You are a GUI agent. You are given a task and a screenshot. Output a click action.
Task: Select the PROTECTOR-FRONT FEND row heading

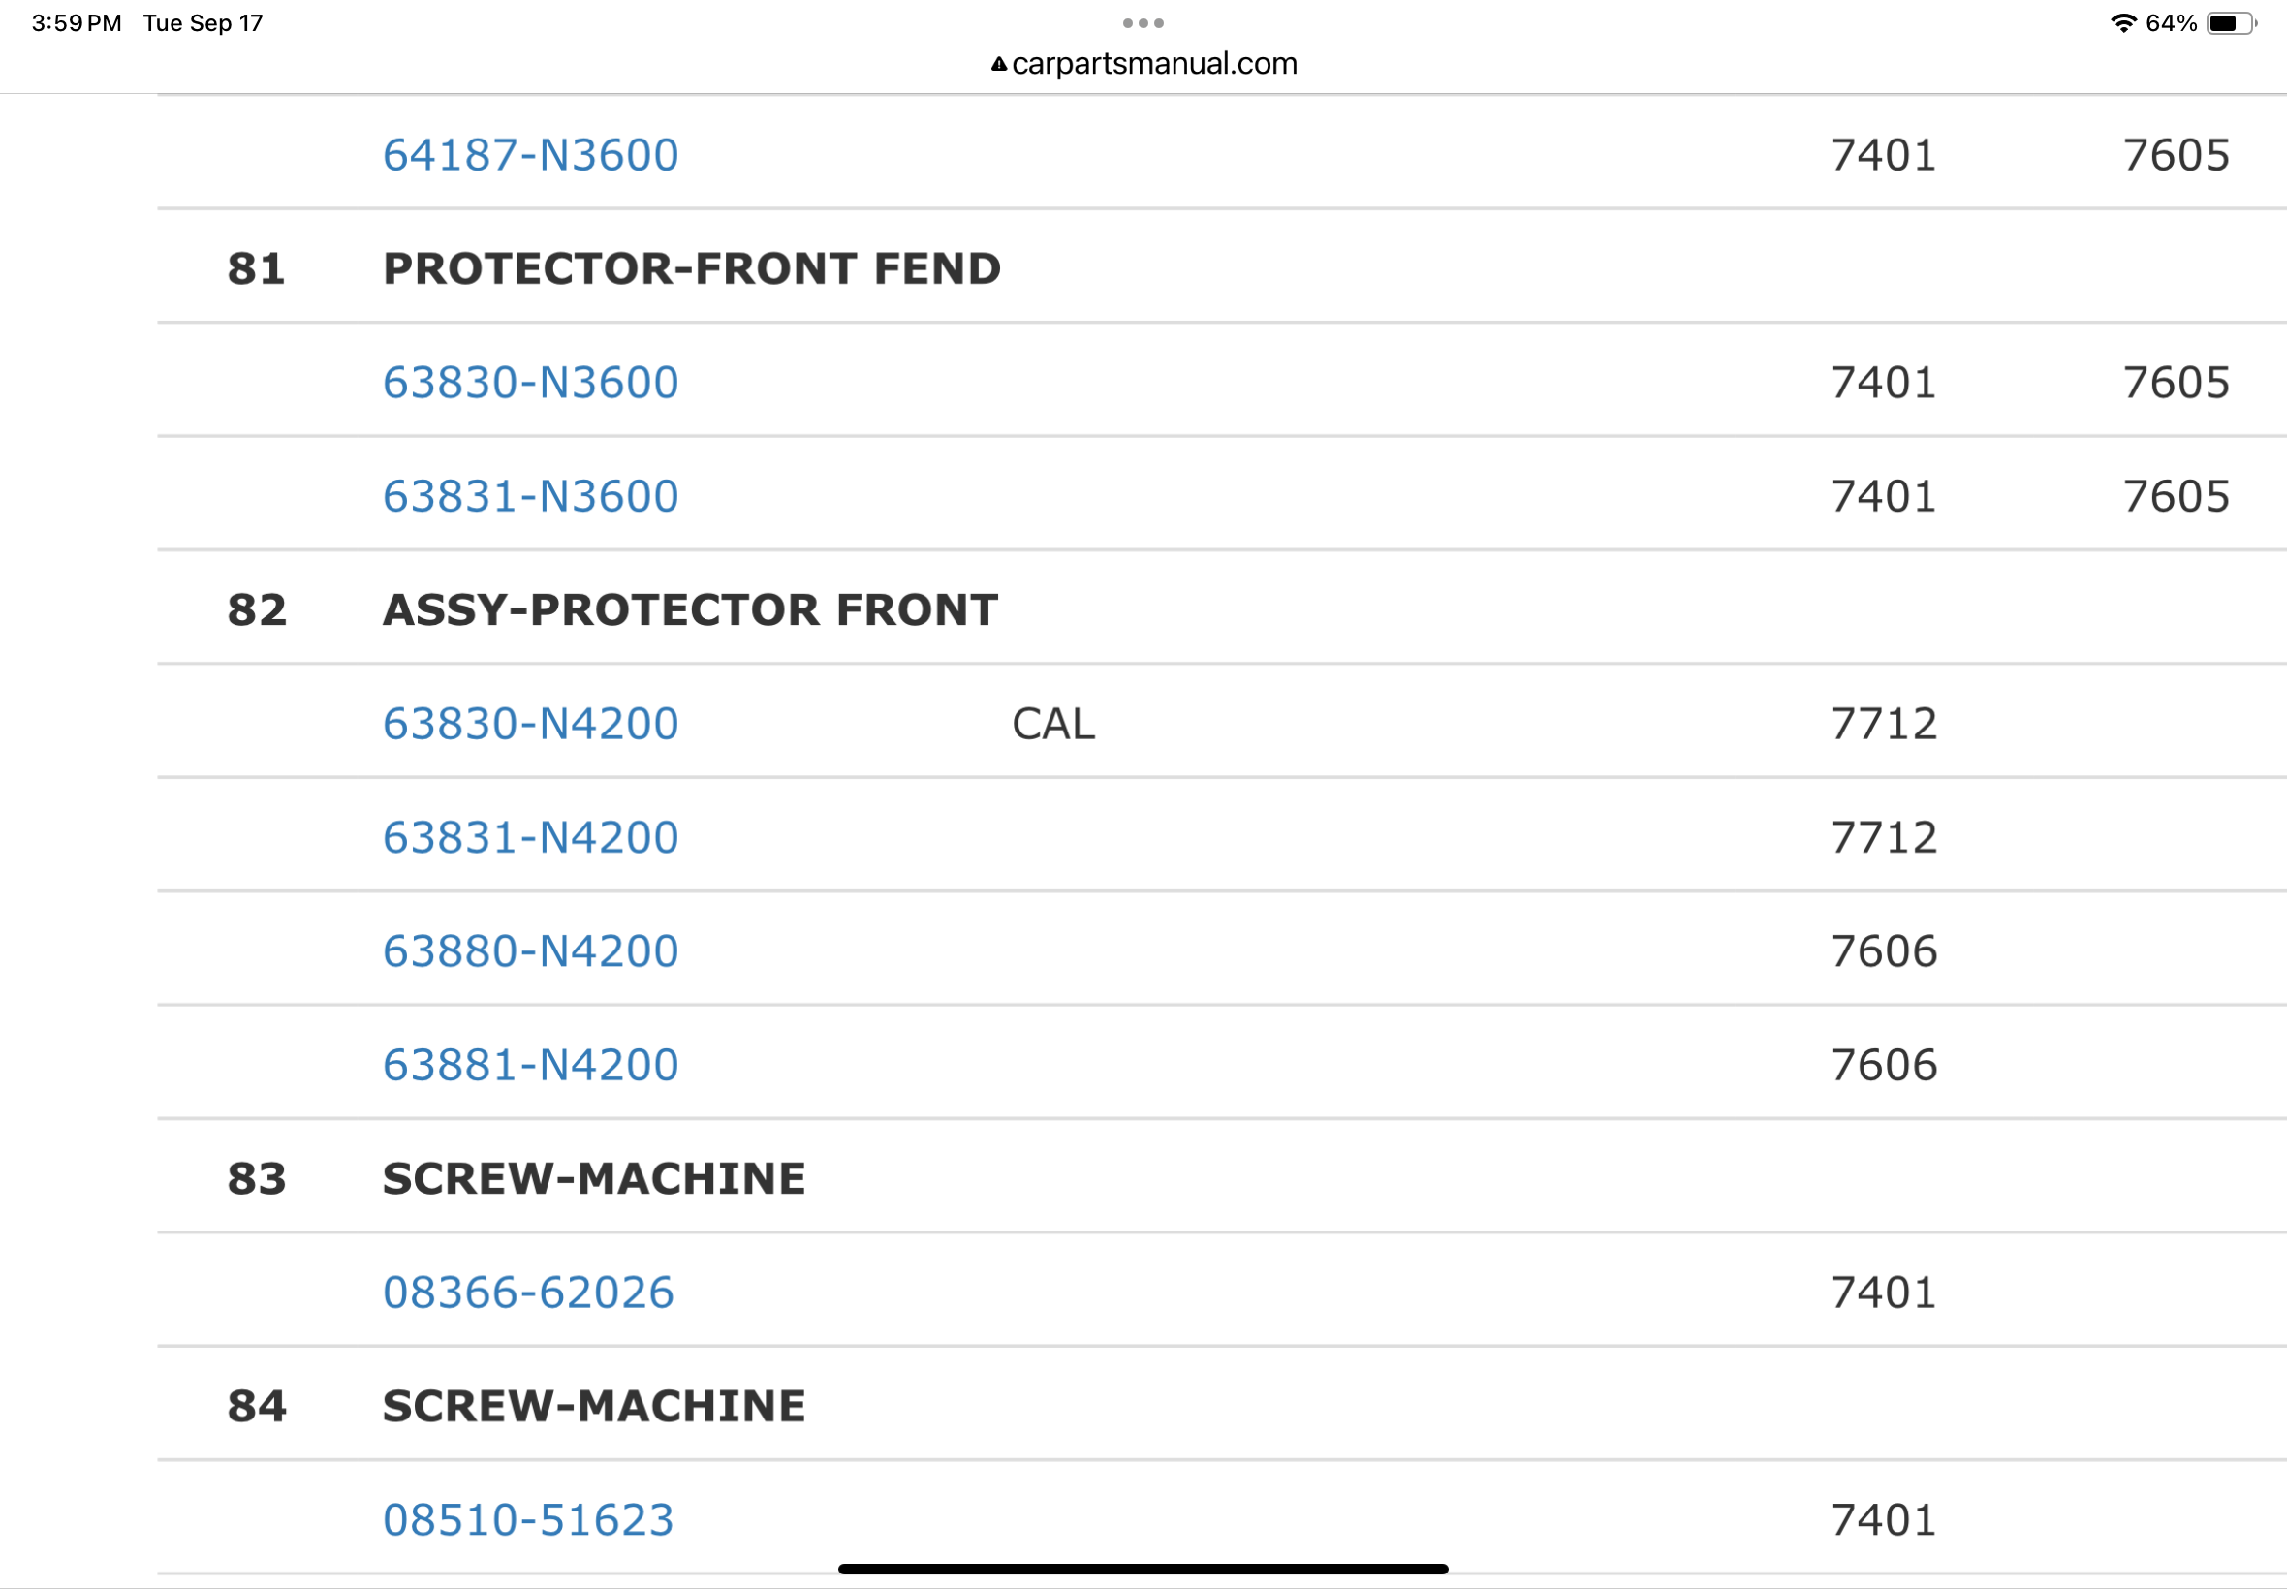coord(692,268)
